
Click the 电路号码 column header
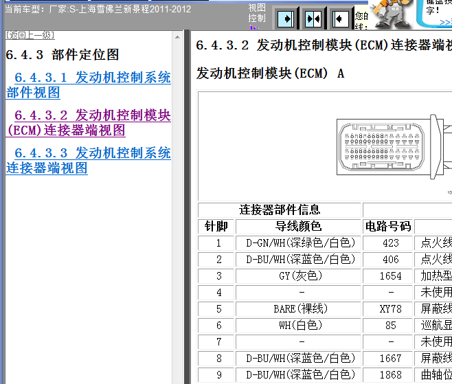click(388, 226)
